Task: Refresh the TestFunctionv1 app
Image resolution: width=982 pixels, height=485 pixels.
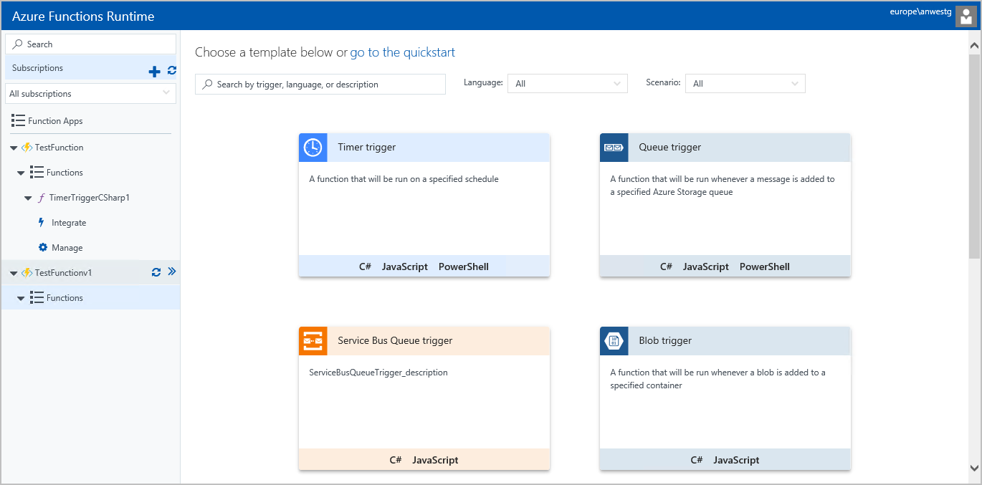Action: 156,272
